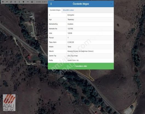This screenshot has width=145, height=114.
Task: Click the coordinate readout in the toolbar
Action: tap(41, 2)
